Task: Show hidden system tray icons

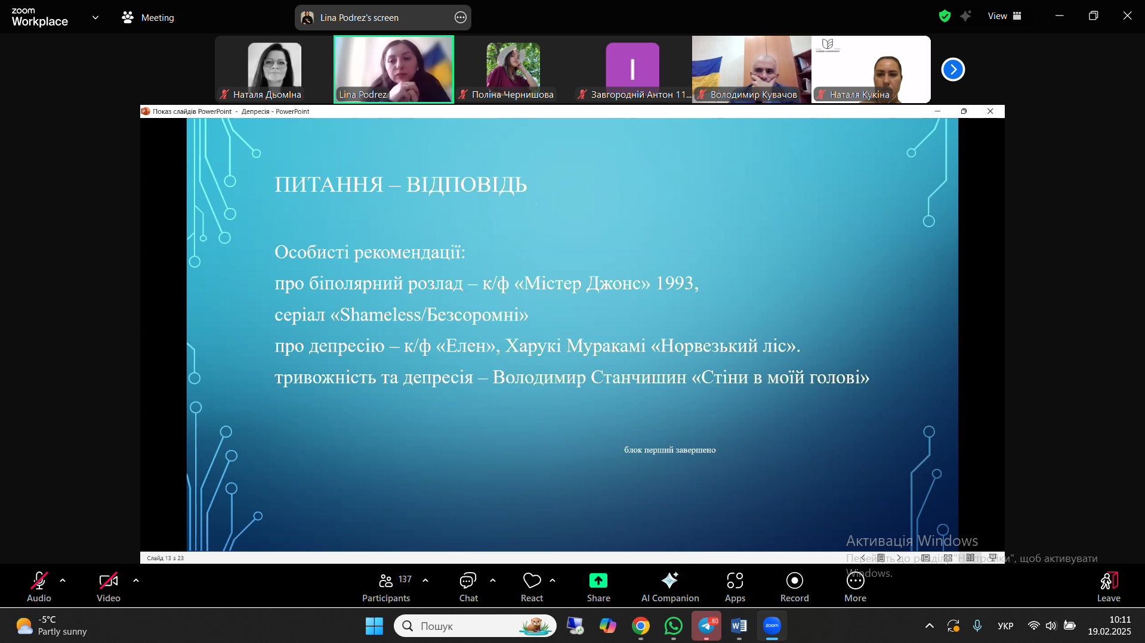Action: point(930,626)
